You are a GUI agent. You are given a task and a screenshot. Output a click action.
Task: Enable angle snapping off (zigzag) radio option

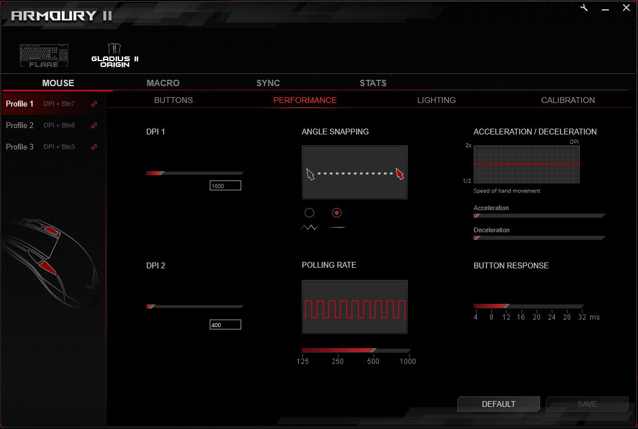pyautogui.click(x=309, y=212)
